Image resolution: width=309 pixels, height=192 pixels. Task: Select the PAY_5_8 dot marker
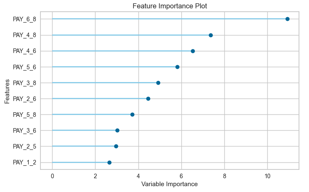pos(132,114)
